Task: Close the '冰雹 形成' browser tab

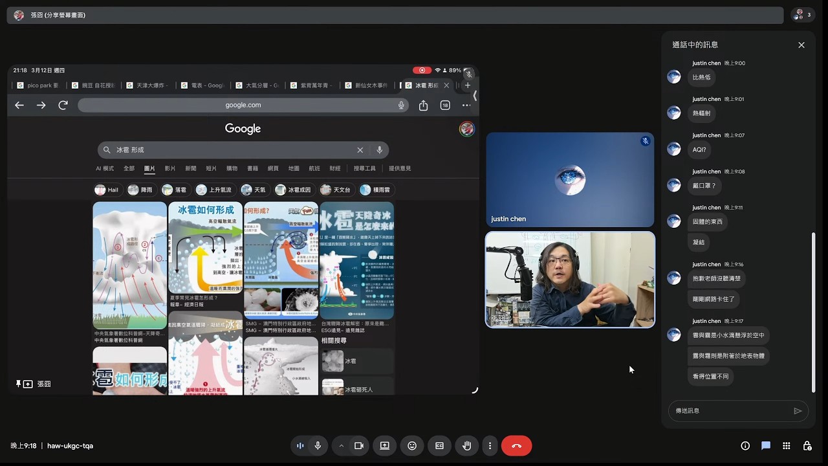Action: click(446, 85)
